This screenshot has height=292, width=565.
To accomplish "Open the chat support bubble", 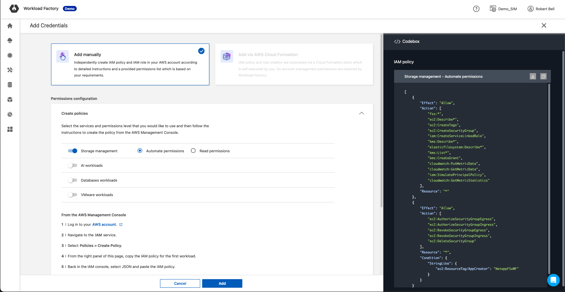I will point(553,280).
